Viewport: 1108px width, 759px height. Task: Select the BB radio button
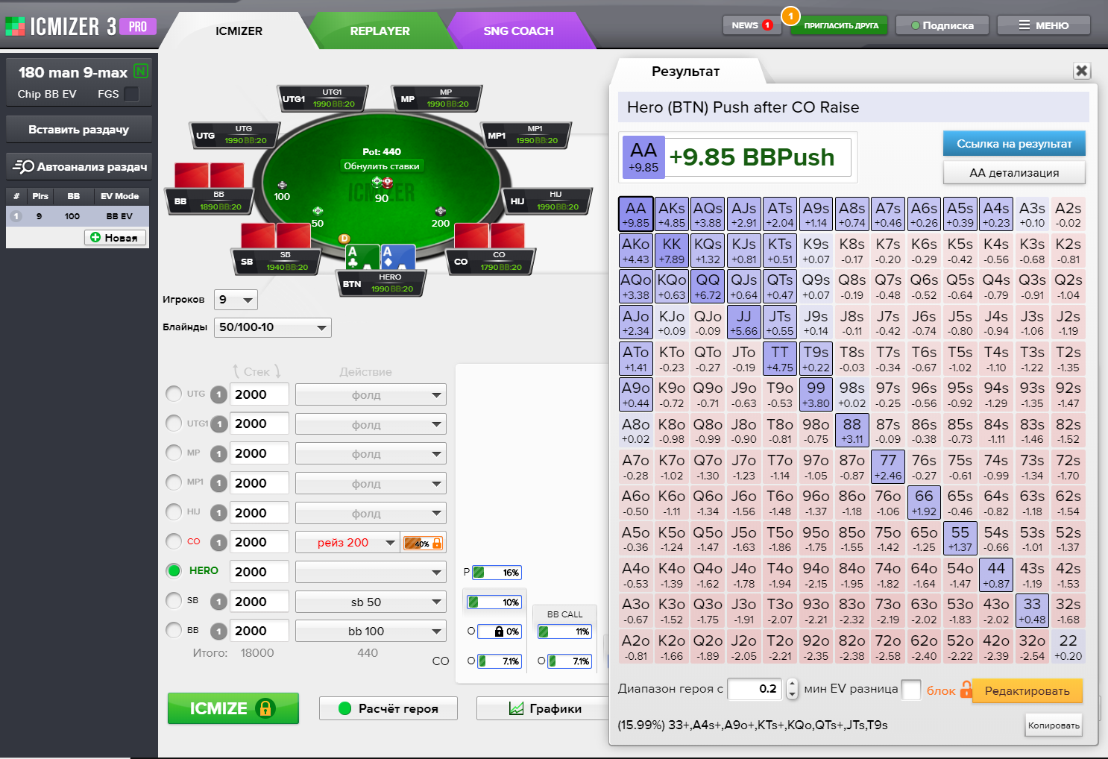pos(174,630)
